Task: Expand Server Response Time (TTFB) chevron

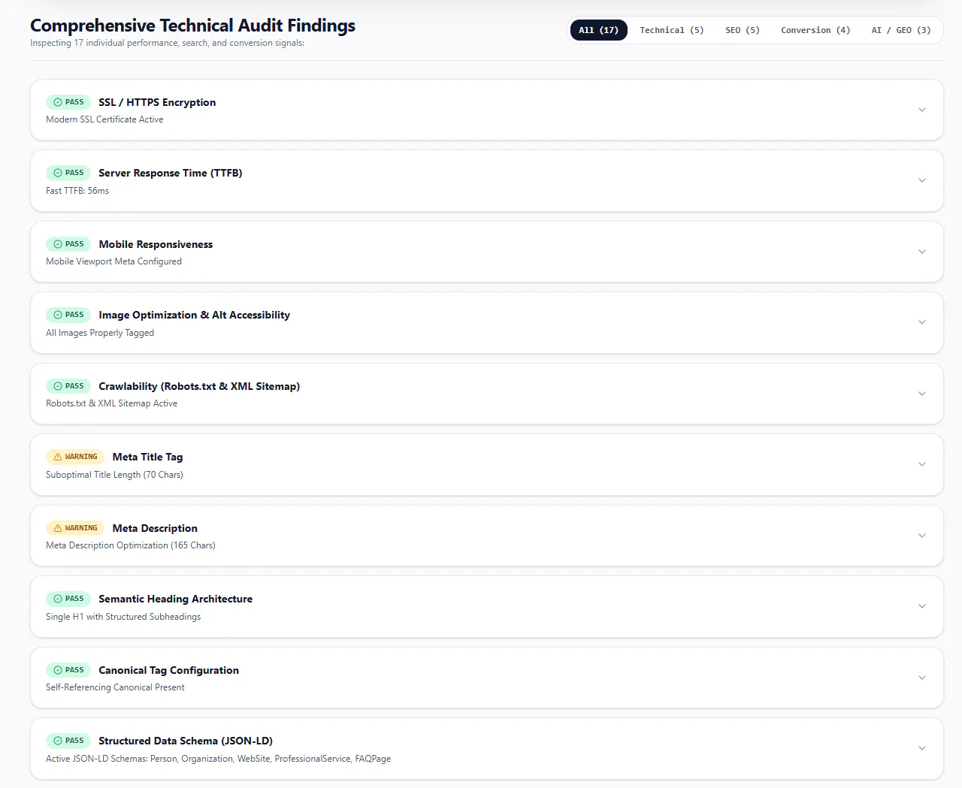Action: [x=922, y=180]
